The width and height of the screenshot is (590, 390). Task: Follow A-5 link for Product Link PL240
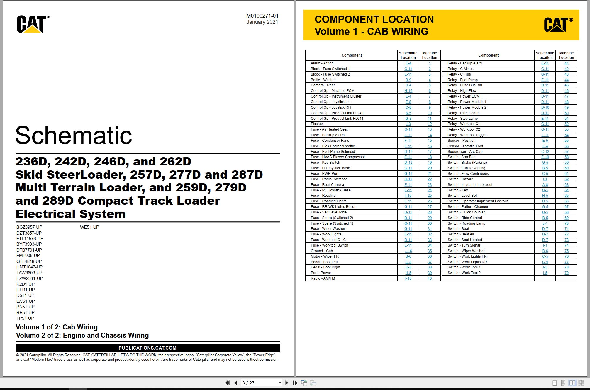(408, 113)
